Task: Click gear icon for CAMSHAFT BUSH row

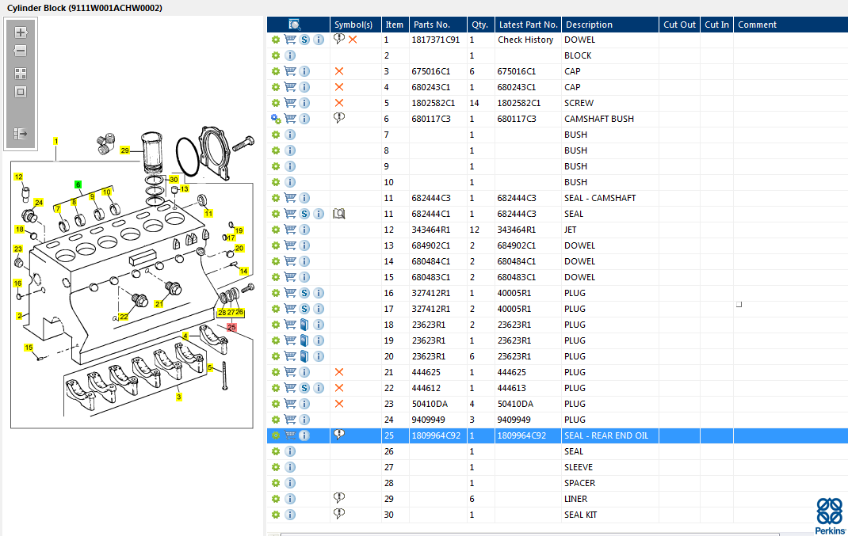Action: 276,119
